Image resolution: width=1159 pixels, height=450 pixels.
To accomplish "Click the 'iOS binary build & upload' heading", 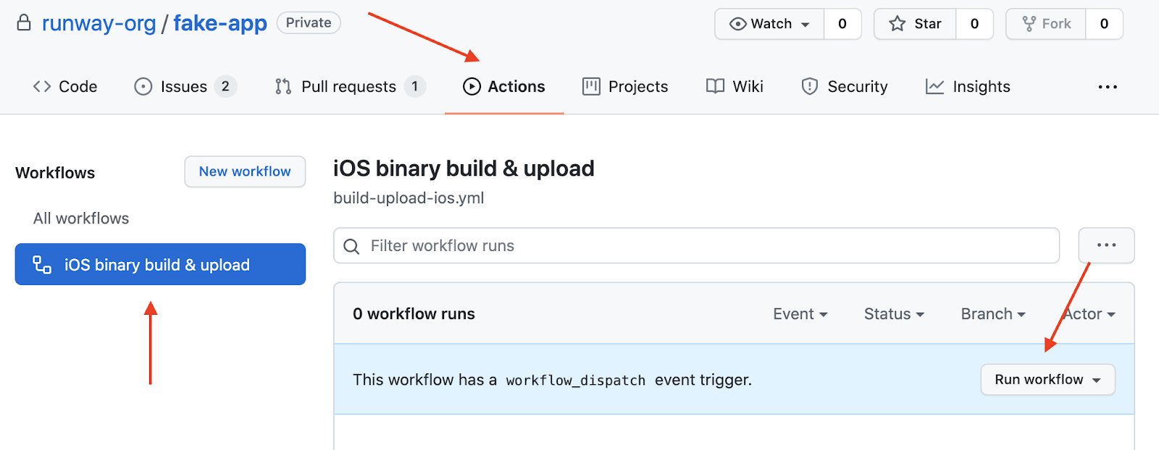I will click(464, 169).
